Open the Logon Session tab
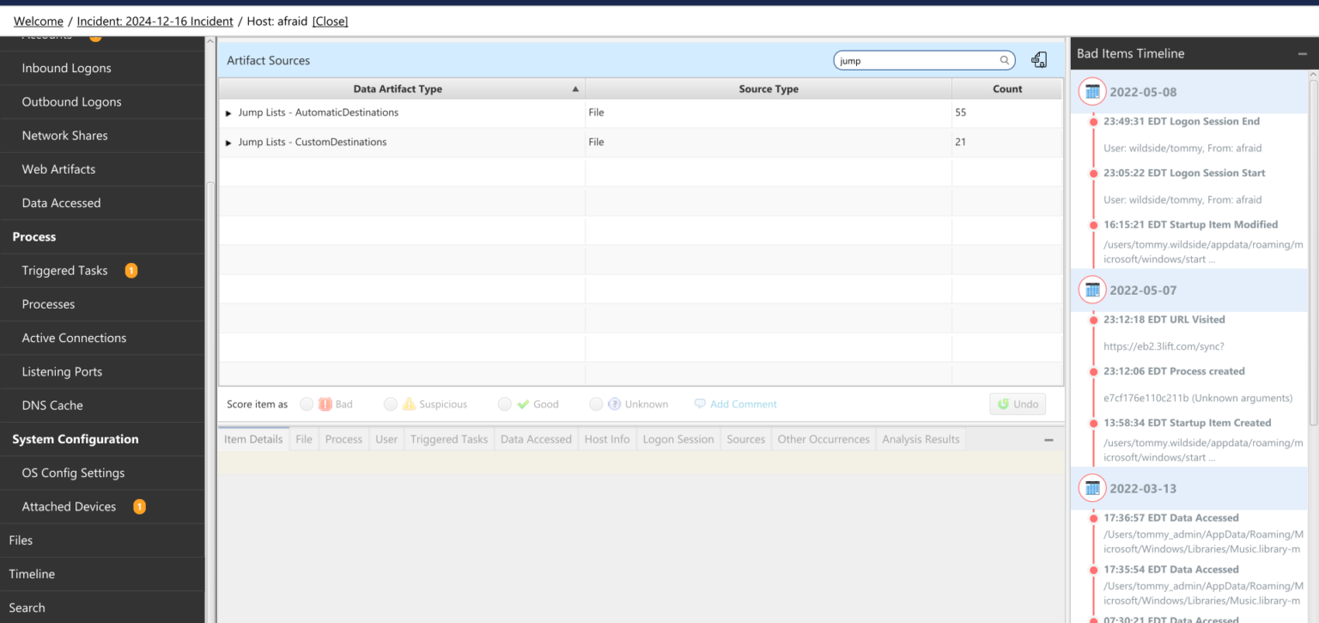The width and height of the screenshot is (1319, 623). click(x=678, y=439)
